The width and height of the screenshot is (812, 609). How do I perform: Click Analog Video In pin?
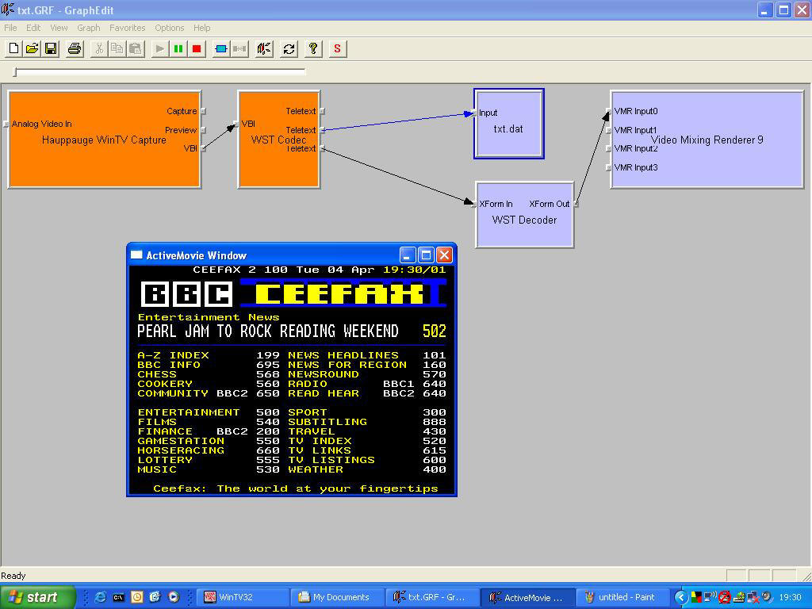(x=6, y=124)
